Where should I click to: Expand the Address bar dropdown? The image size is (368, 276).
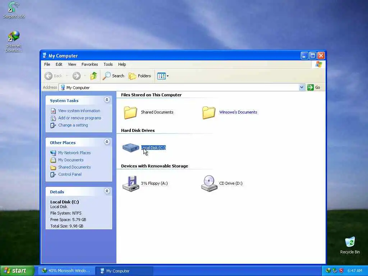302,88
